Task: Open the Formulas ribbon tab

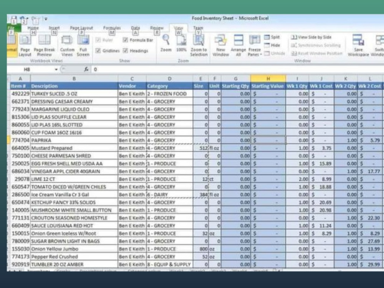Action: pos(112,28)
